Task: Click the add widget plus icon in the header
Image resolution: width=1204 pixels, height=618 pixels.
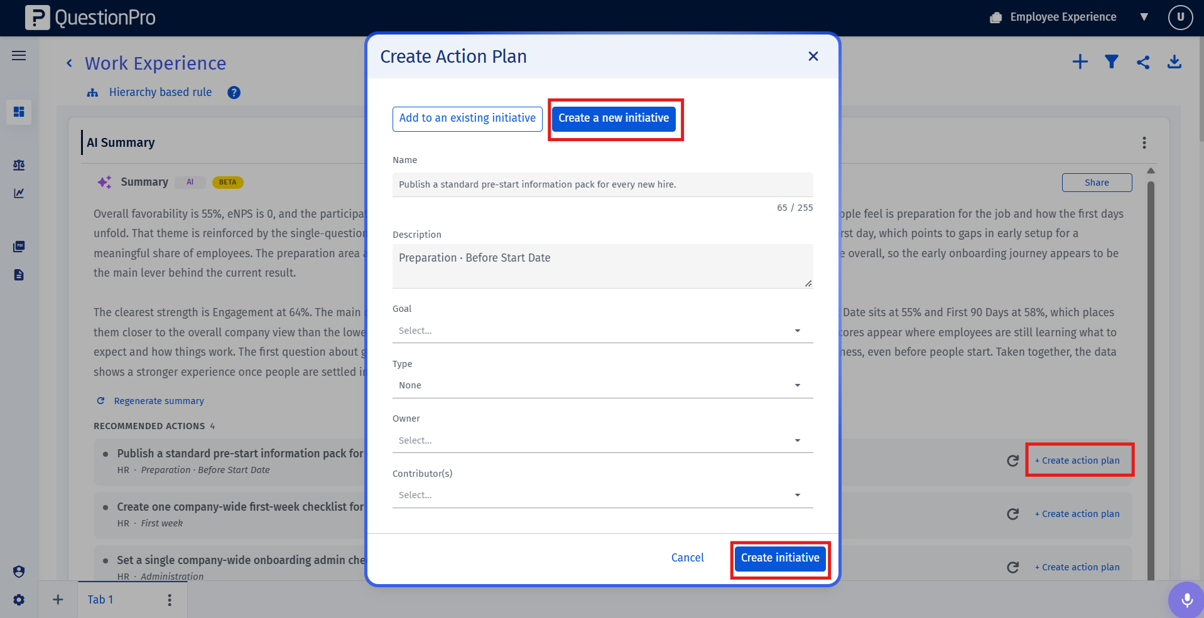Action: click(x=1080, y=61)
